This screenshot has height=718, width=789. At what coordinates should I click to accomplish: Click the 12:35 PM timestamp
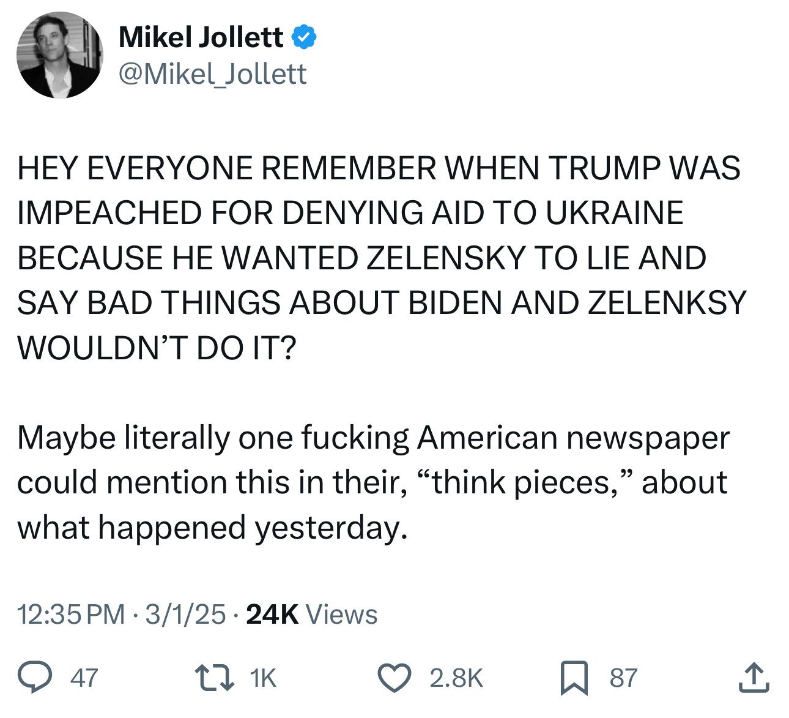(71, 614)
